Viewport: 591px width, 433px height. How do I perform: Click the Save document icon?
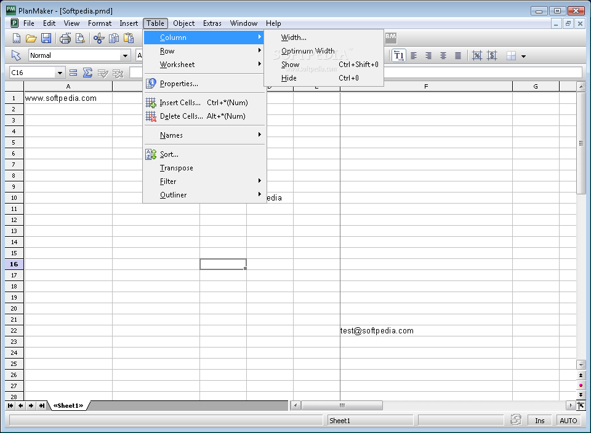point(46,38)
